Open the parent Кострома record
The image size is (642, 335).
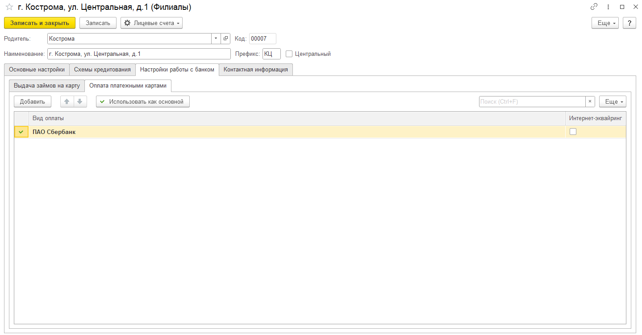(225, 38)
